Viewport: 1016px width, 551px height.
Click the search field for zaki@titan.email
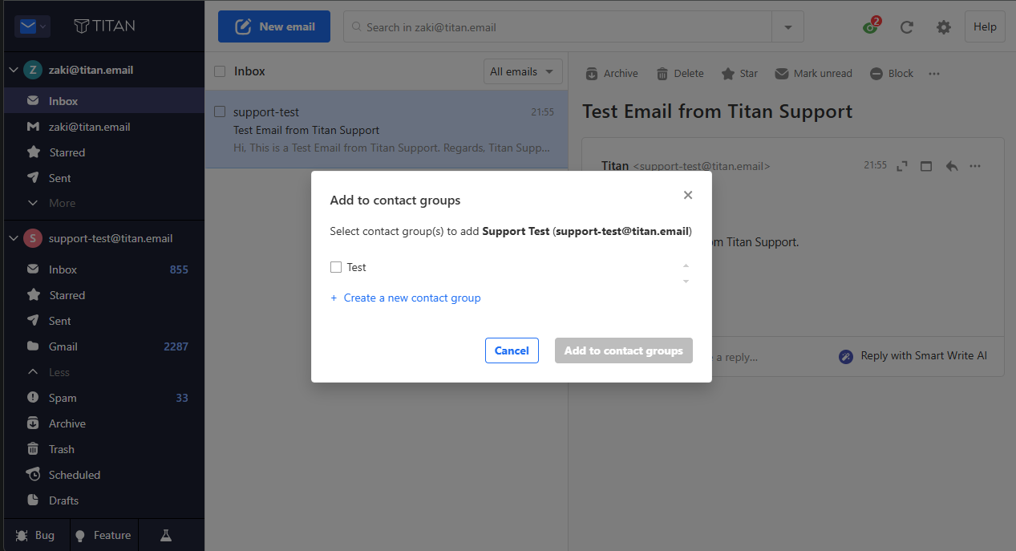[x=557, y=27]
